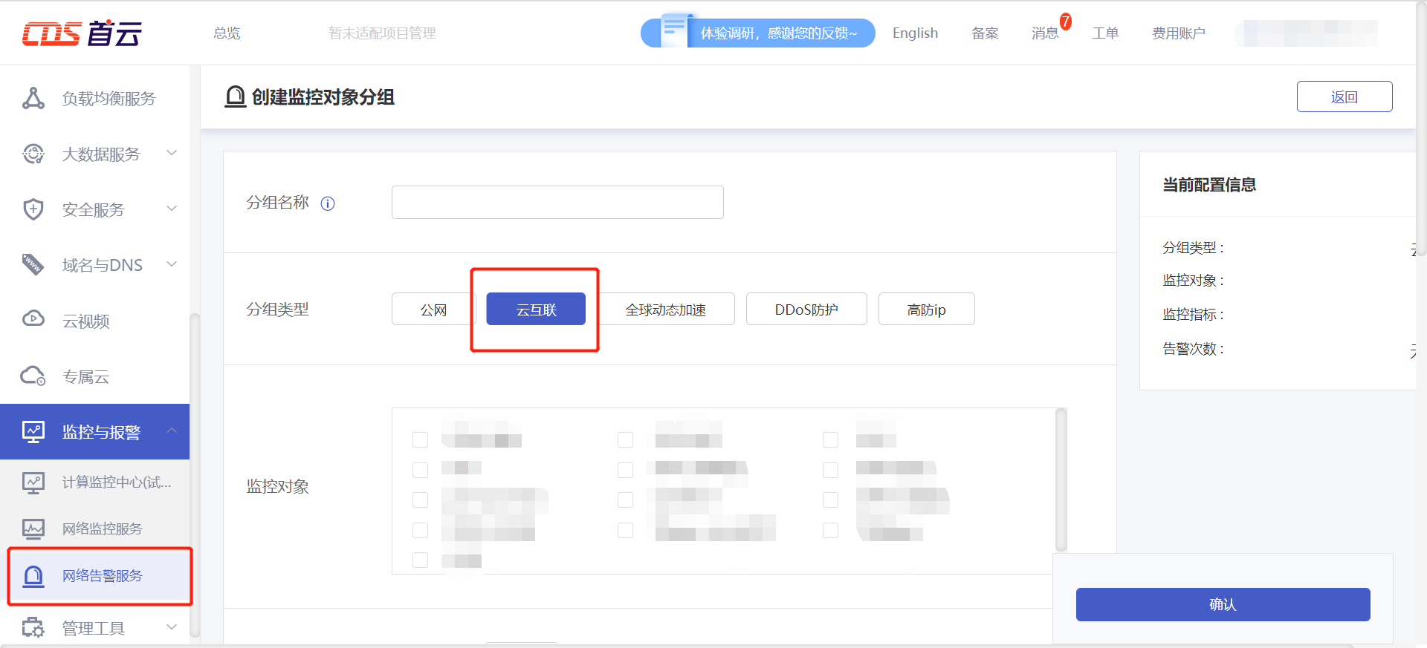Expand the 安全服务 sidebar section
Screen dimensions: 1427x648
pos(172,209)
